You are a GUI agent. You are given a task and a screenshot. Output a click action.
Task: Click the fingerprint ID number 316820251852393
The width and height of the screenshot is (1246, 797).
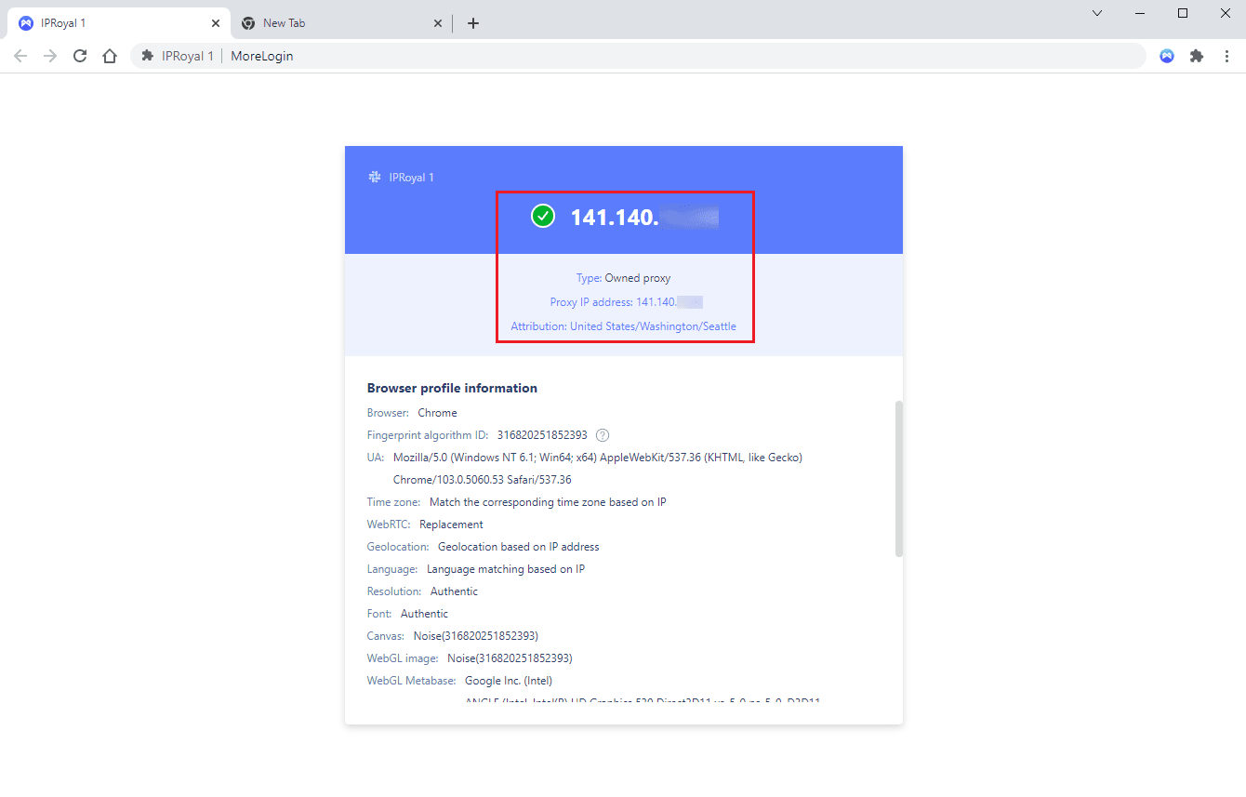point(542,435)
